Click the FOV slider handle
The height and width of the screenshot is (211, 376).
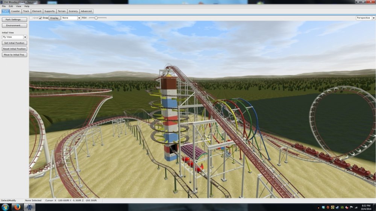point(96,18)
